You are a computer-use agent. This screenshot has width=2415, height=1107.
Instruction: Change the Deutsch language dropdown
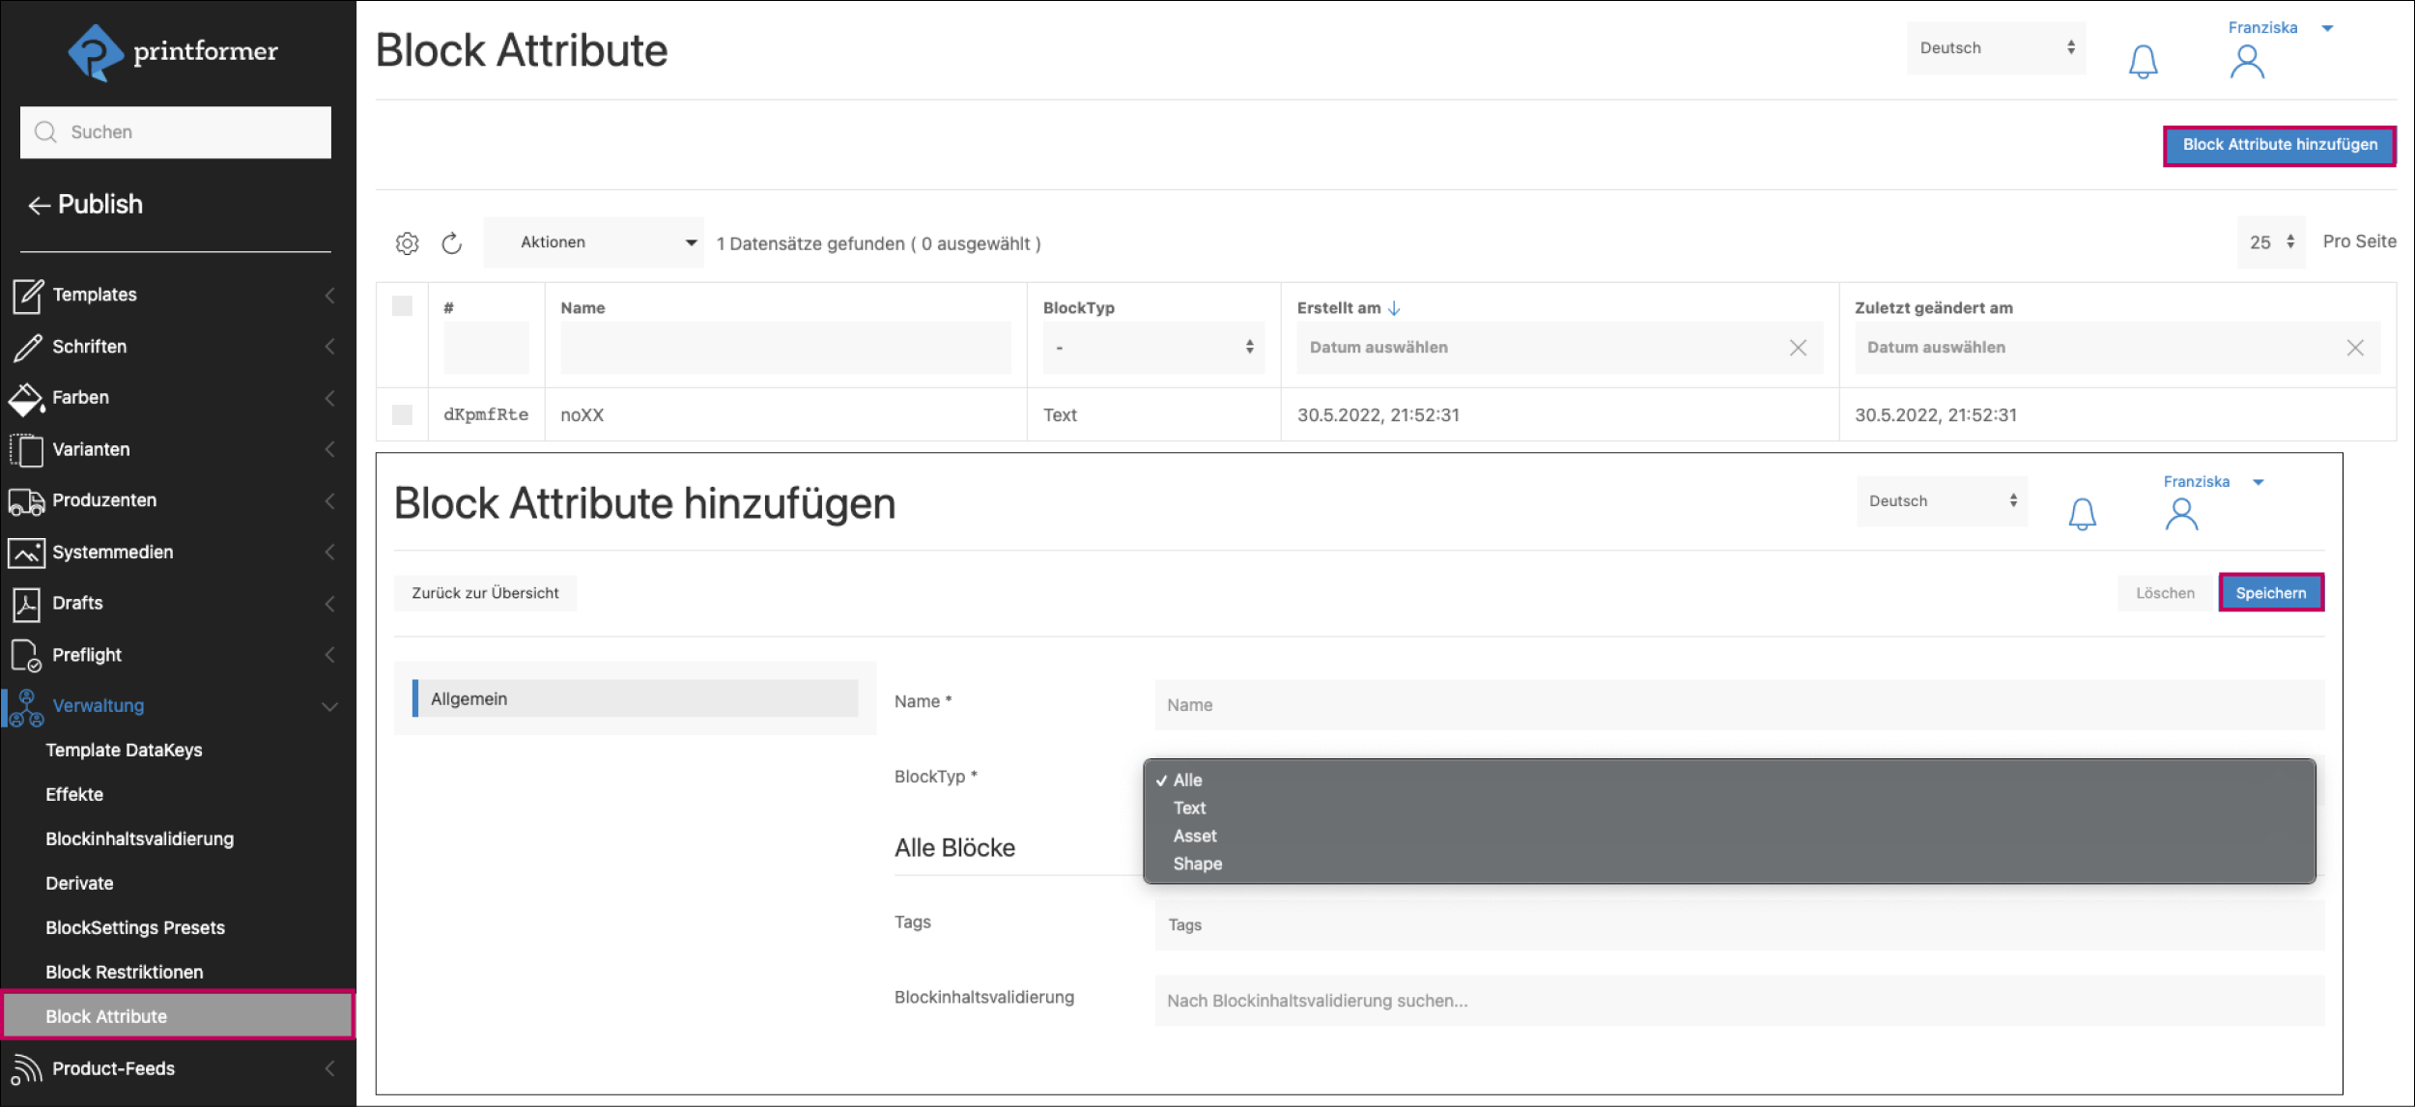point(1995,47)
